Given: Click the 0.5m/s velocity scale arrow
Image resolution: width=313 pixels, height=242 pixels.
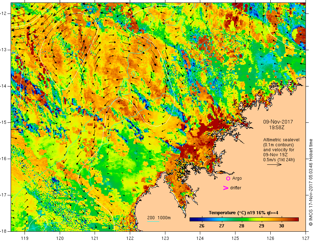Looking at the screenshot, I should point(274,164).
